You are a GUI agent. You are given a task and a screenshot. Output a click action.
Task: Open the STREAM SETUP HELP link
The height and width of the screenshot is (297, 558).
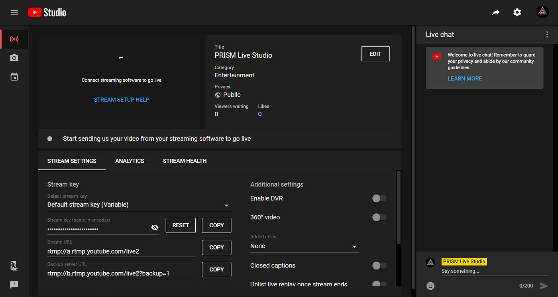pos(121,100)
